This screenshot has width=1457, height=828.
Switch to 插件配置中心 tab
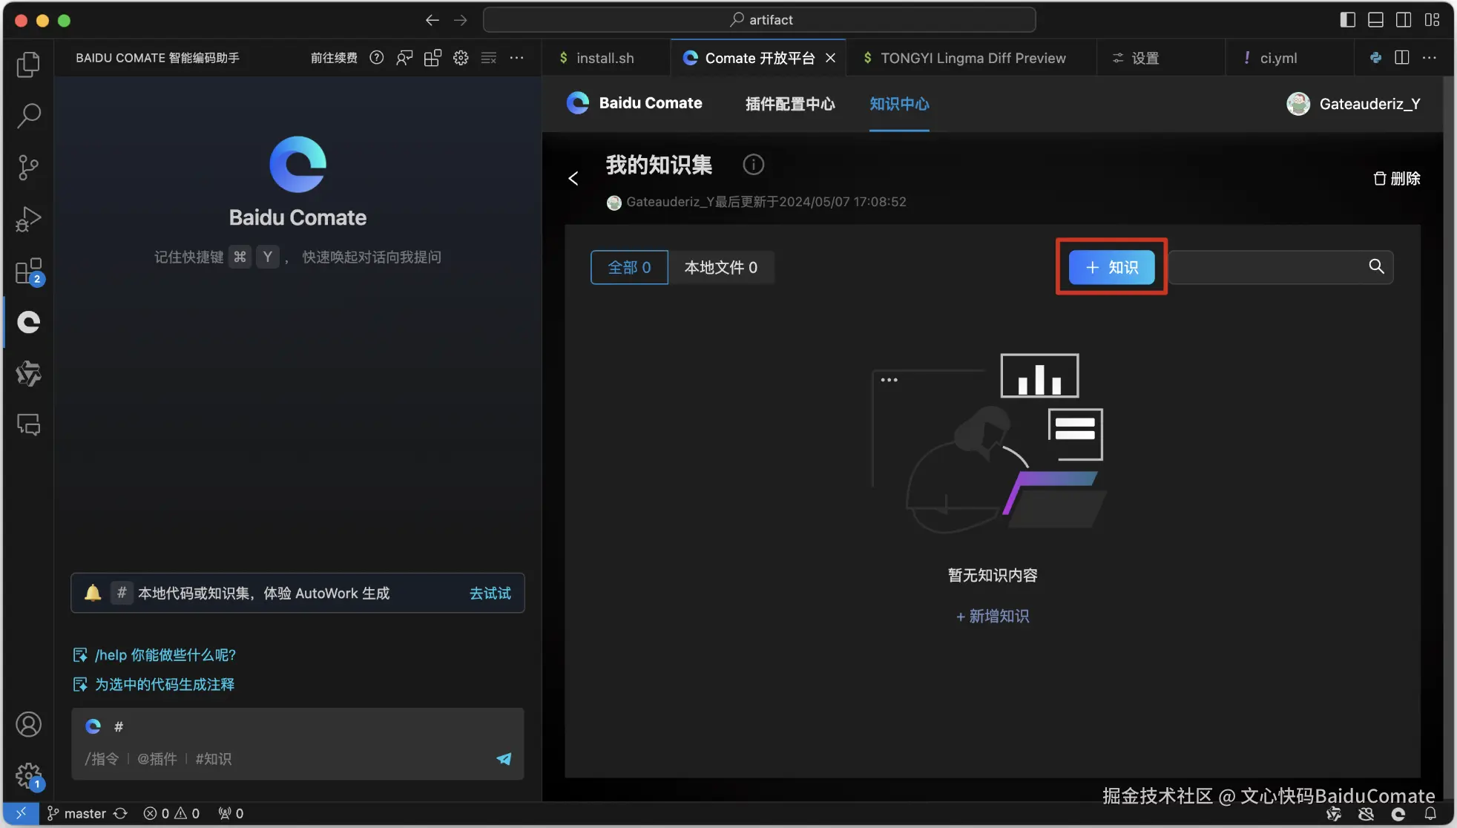790,104
